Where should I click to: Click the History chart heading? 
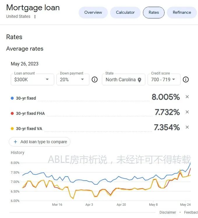tap(17, 153)
